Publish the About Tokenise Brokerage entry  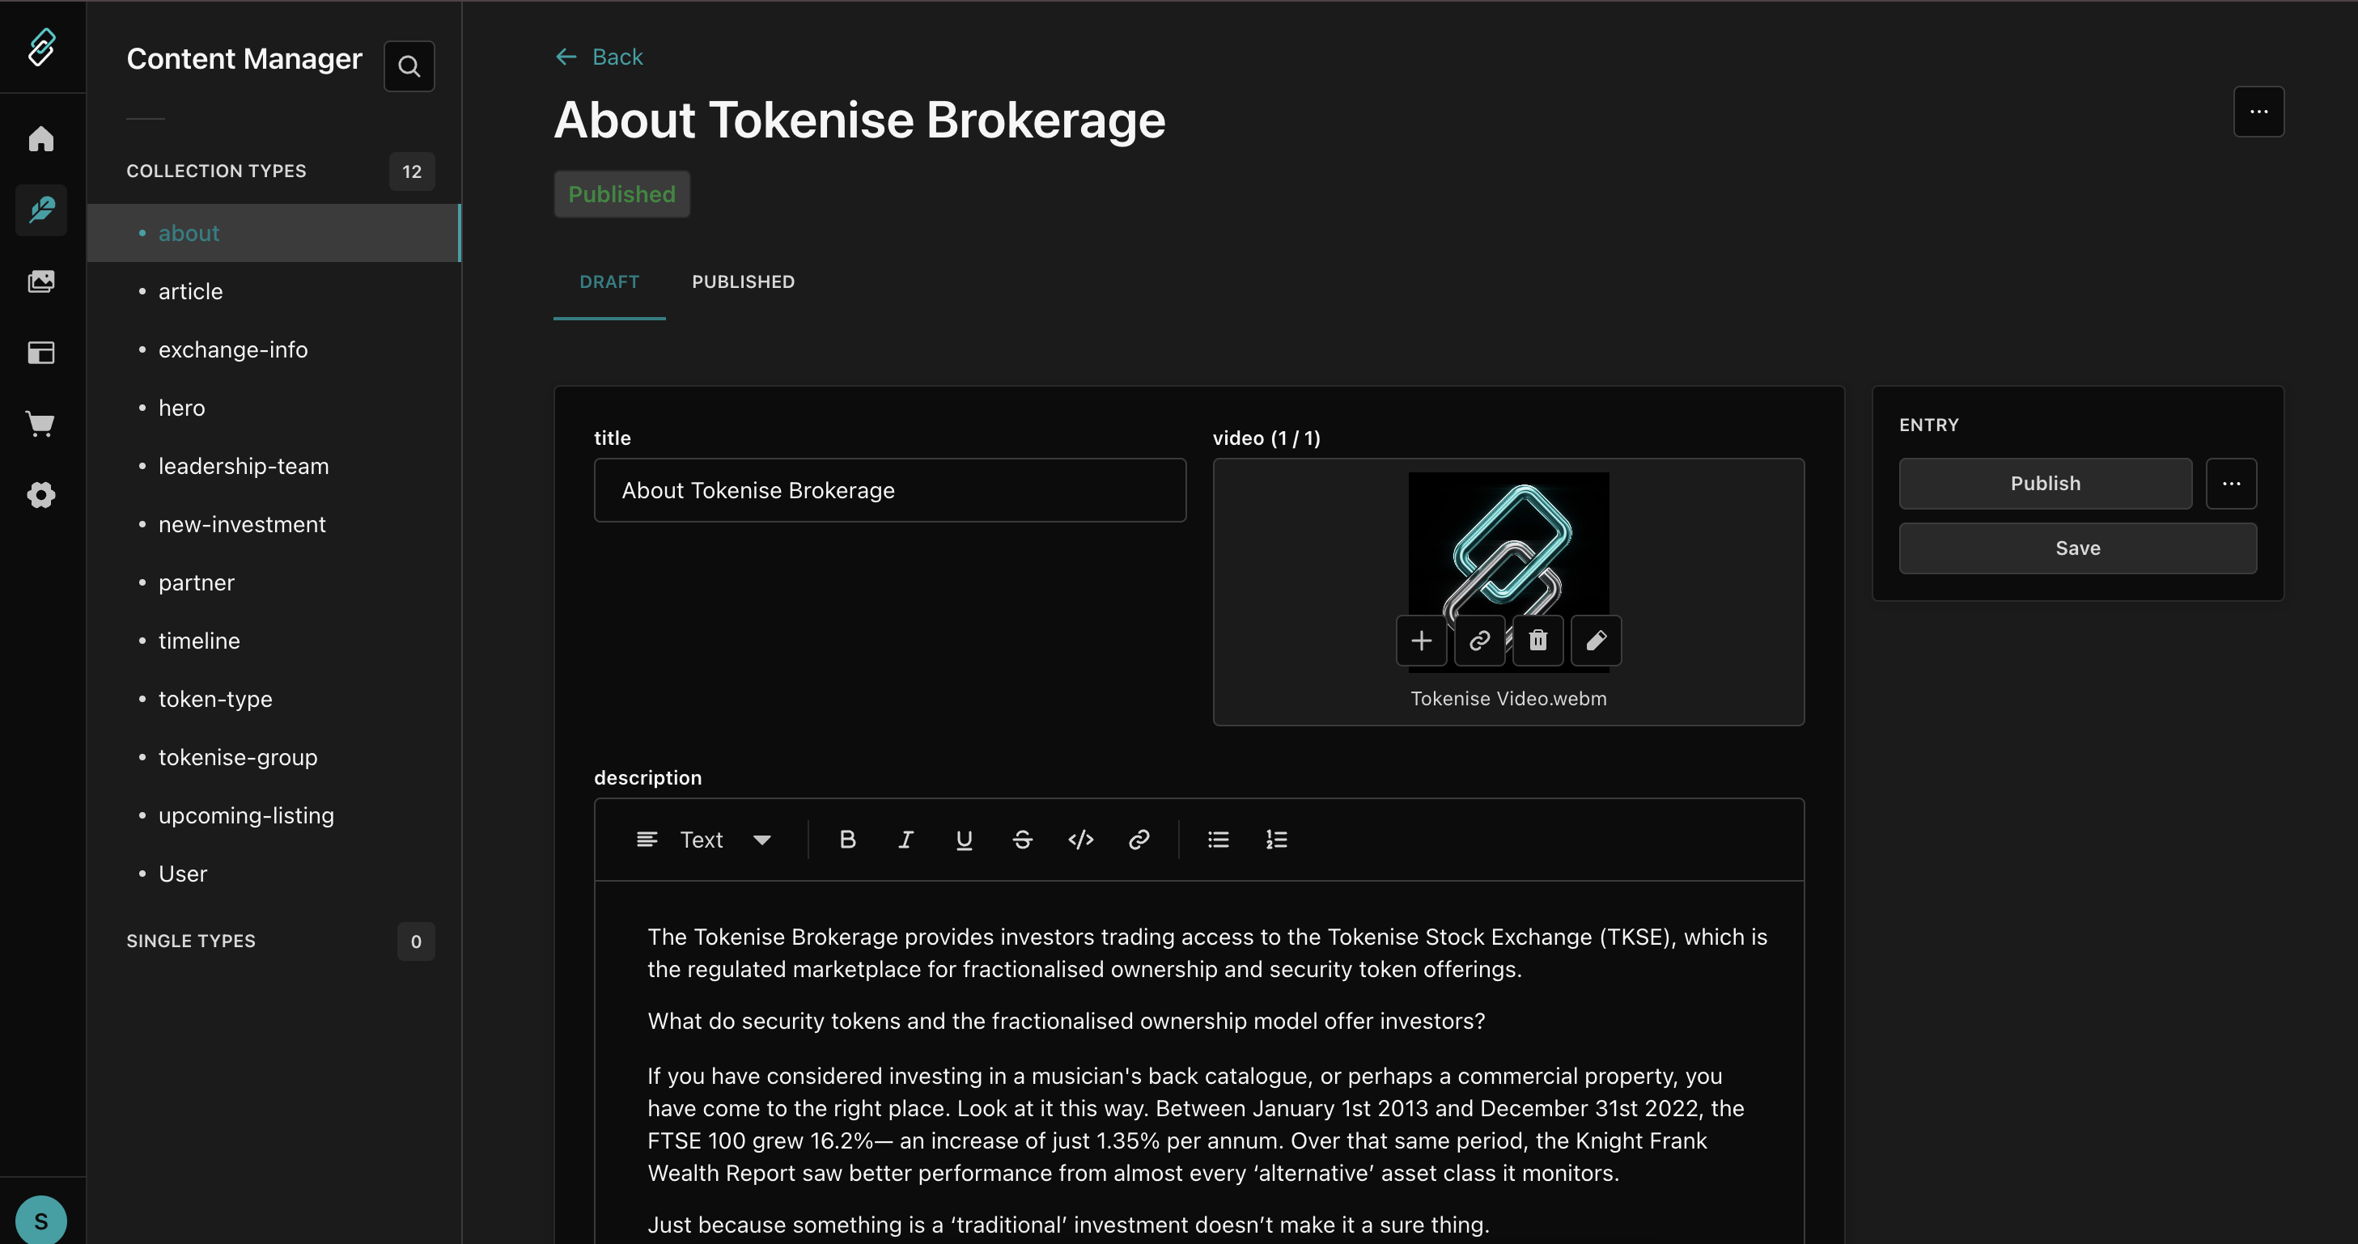point(2045,483)
